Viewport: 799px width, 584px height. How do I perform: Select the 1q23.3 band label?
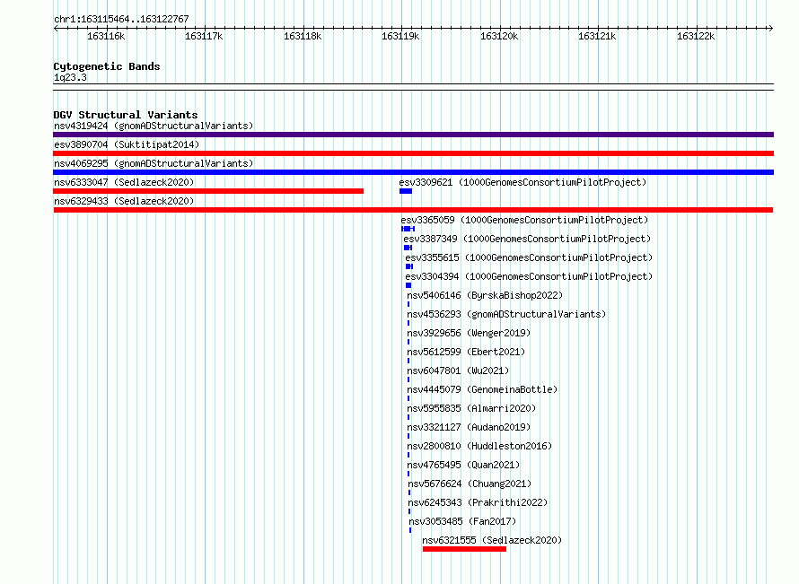point(70,77)
